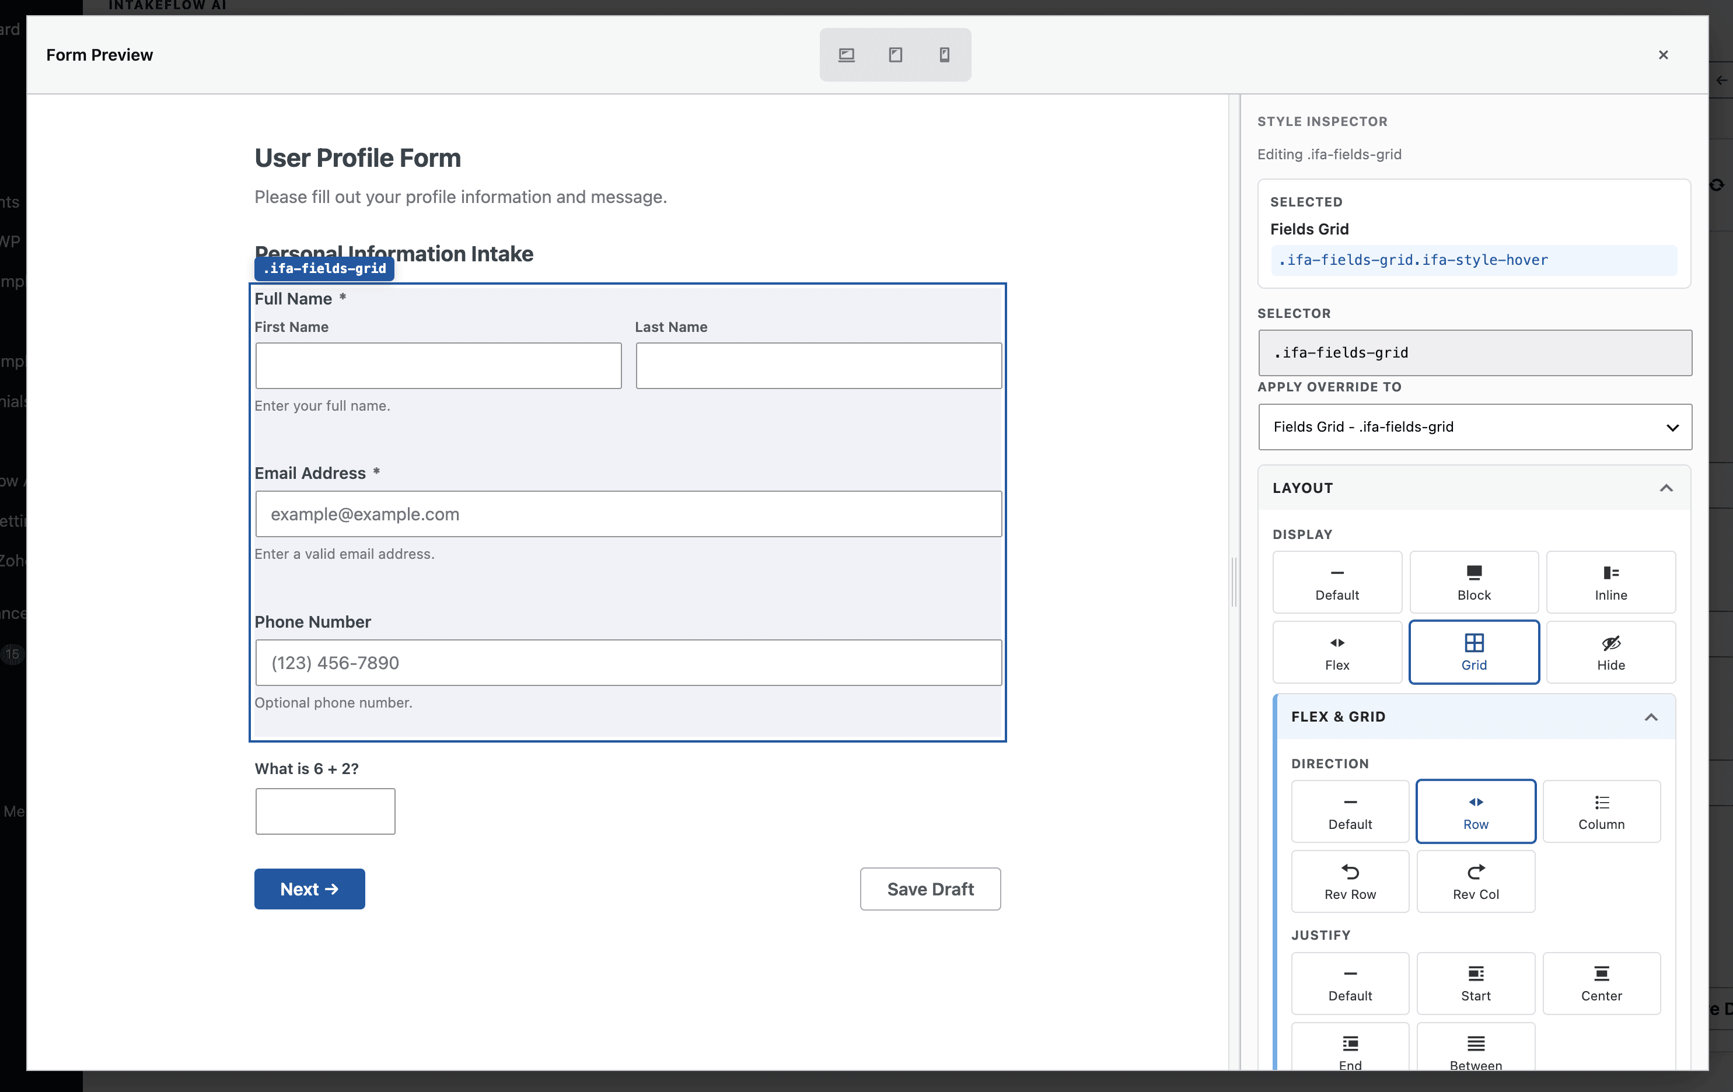
Task: Choose Rev Row direction option
Action: pos(1350,881)
